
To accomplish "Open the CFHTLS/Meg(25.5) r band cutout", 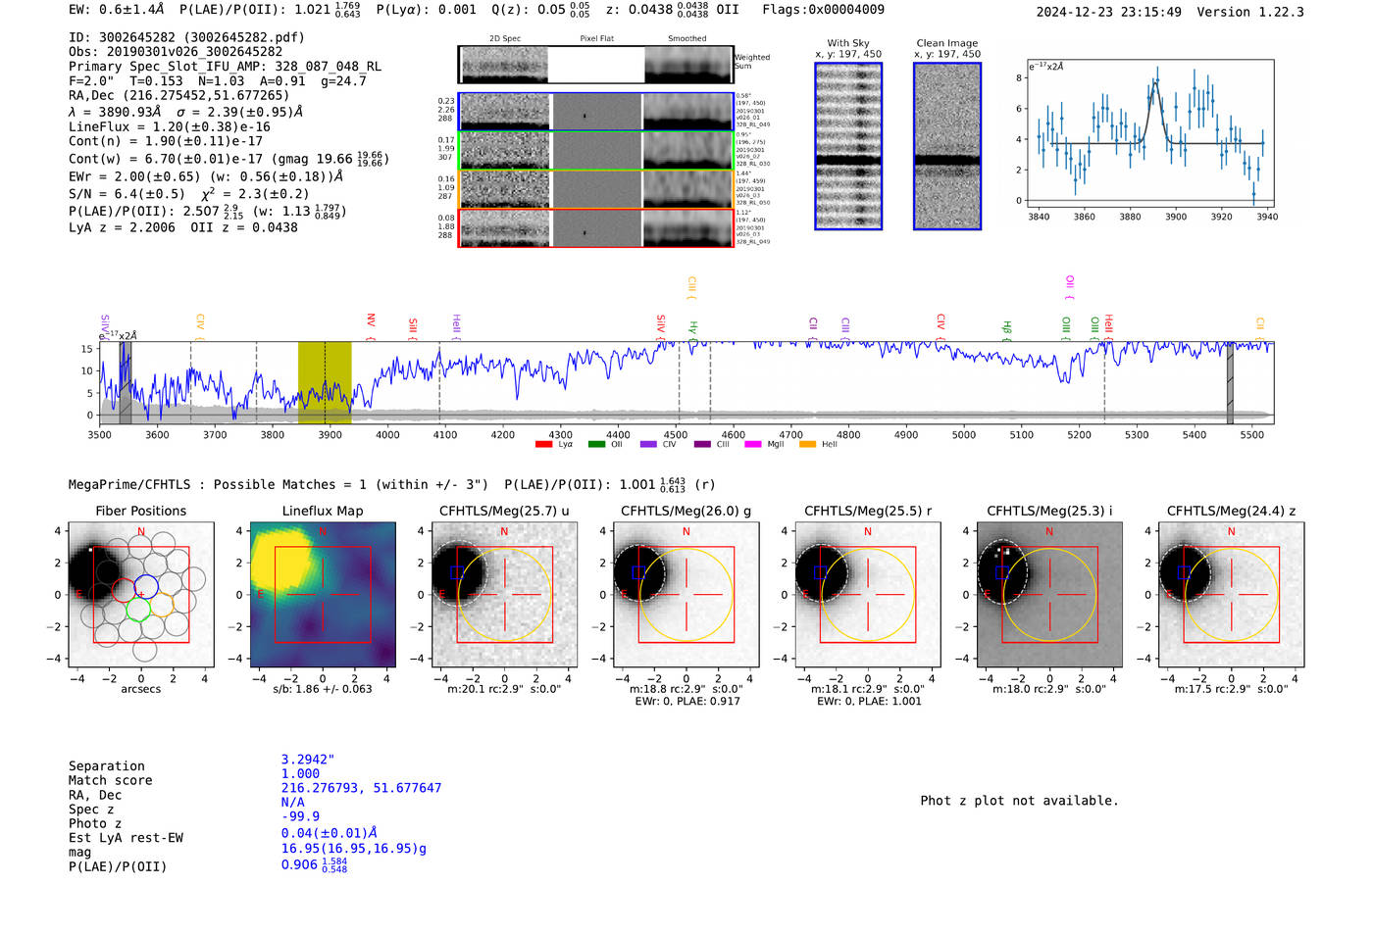I will pyautogui.click(x=867, y=594).
